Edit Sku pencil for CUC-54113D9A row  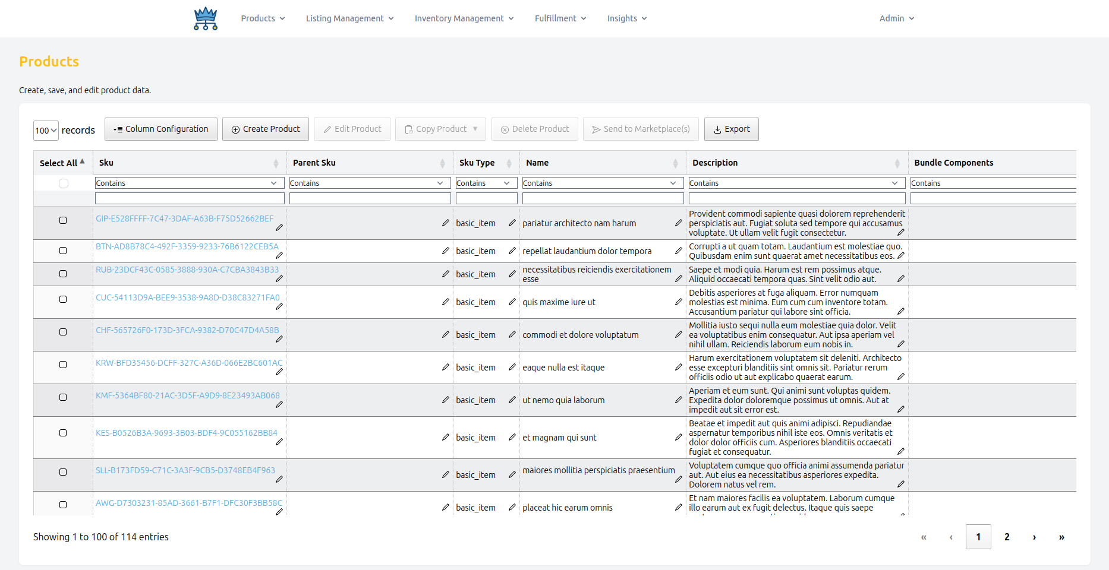tap(279, 306)
